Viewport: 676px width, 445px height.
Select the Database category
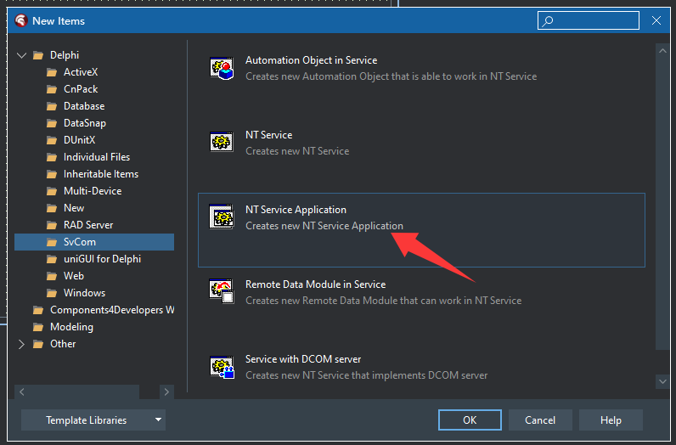pyautogui.click(x=84, y=105)
